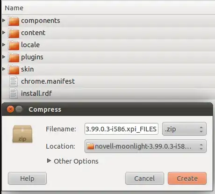Expand Other Options disclosure triangle
The width and height of the screenshot is (215, 194).
click(49, 161)
